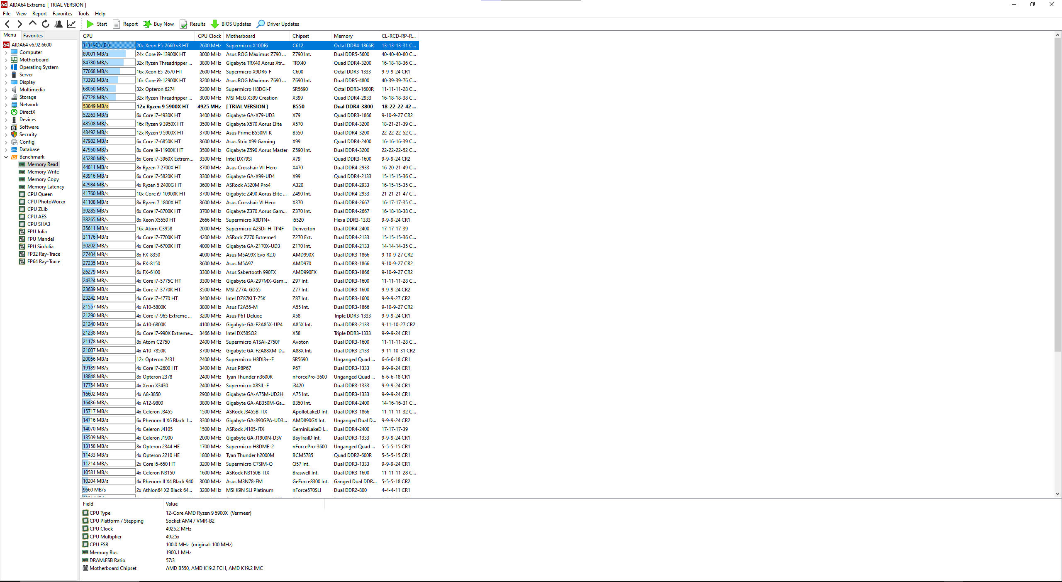
Task: Expand the Storage tree node
Action: tap(6, 98)
